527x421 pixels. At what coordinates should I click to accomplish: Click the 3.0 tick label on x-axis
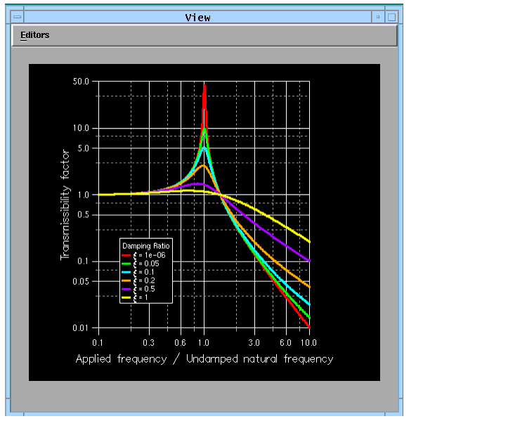[254, 342]
